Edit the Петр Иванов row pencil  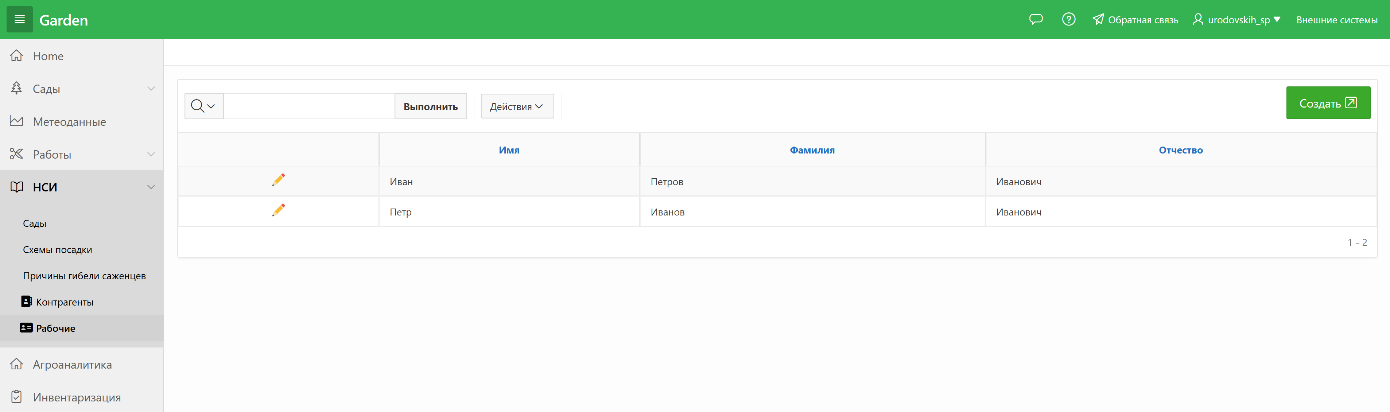click(x=279, y=210)
